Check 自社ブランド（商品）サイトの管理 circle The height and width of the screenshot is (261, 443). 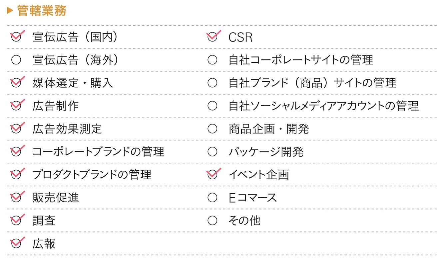[x=212, y=83]
